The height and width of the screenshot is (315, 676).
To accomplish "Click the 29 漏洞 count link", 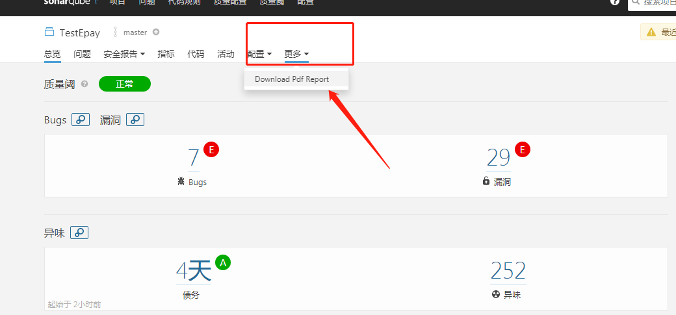I will [499, 158].
